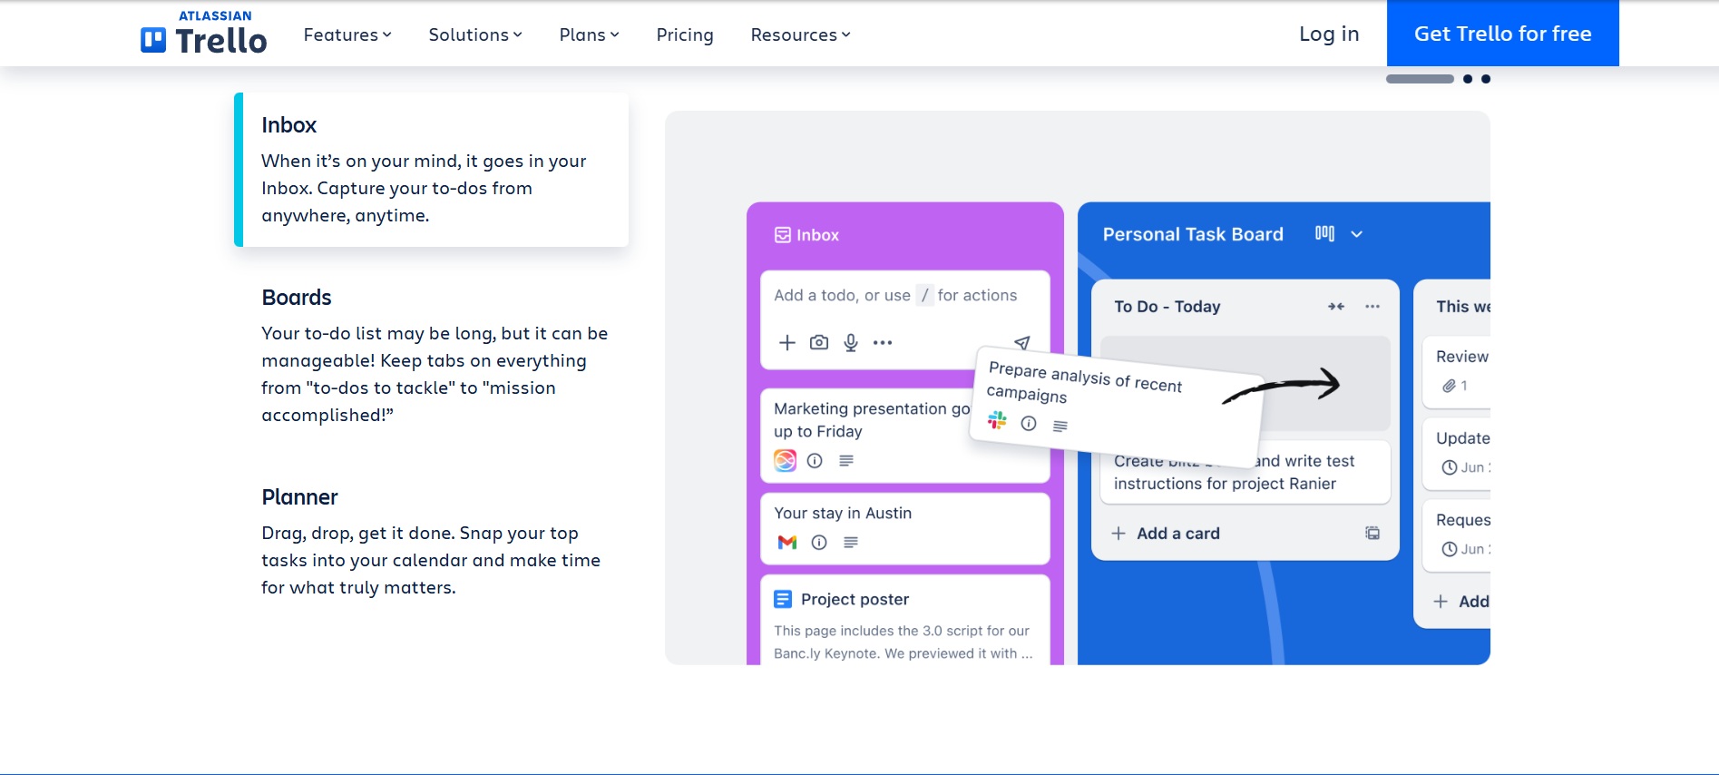Click the Log in link
The image size is (1719, 775).
coord(1329,34)
